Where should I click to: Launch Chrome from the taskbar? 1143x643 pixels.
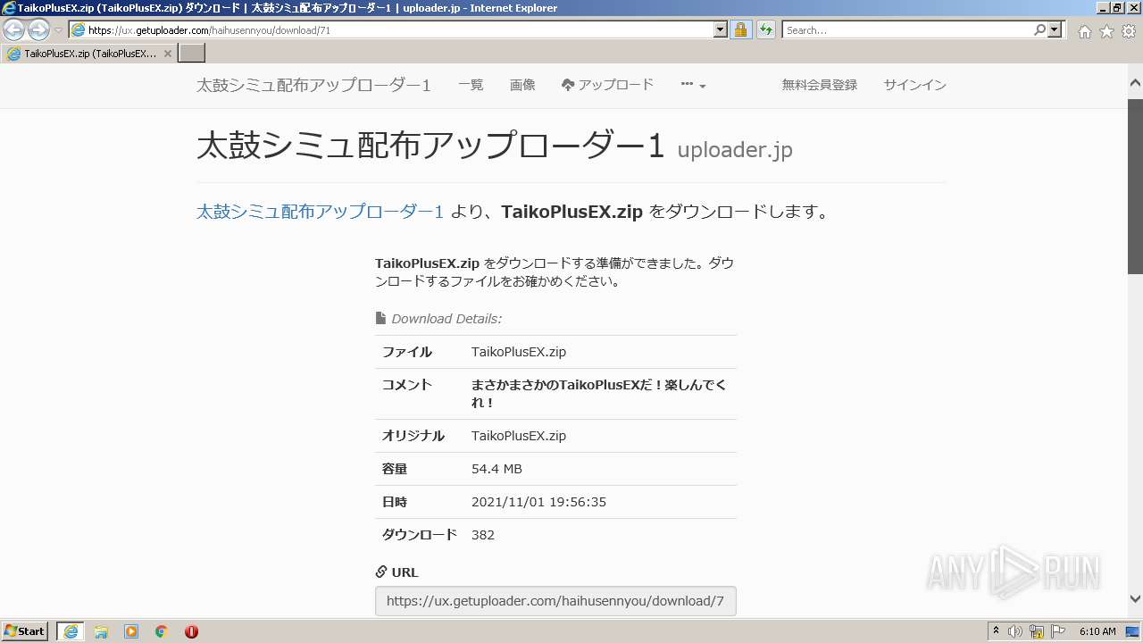click(161, 631)
